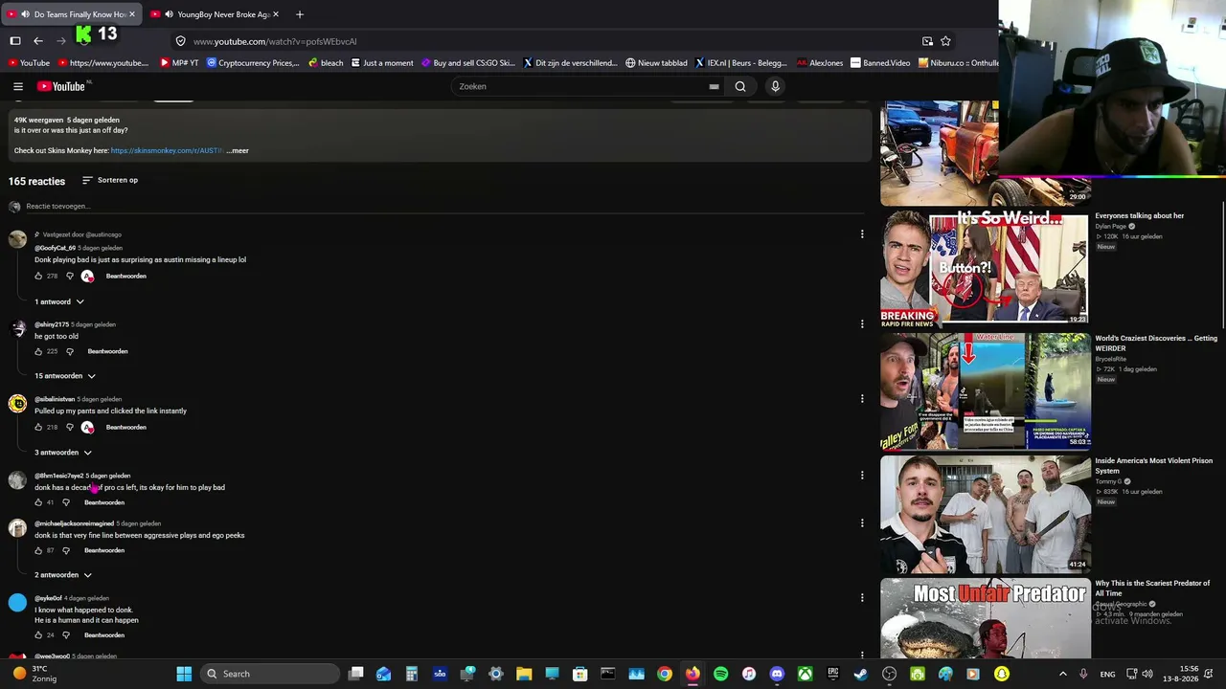The image size is (1226, 689).
Task: Dislike the comment by @GoofyCat_69
Action: click(x=69, y=276)
